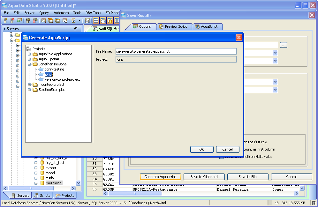318x207 pixels.
Task: Click Cancel in Generate AquaScript dialog
Action: point(228,149)
